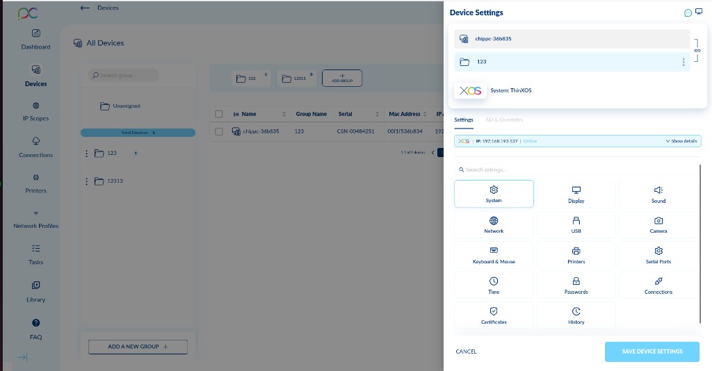The height and width of the screenshot is (371, 712).
Task: Select the Unassigned folder
Action: pos(120,106)
